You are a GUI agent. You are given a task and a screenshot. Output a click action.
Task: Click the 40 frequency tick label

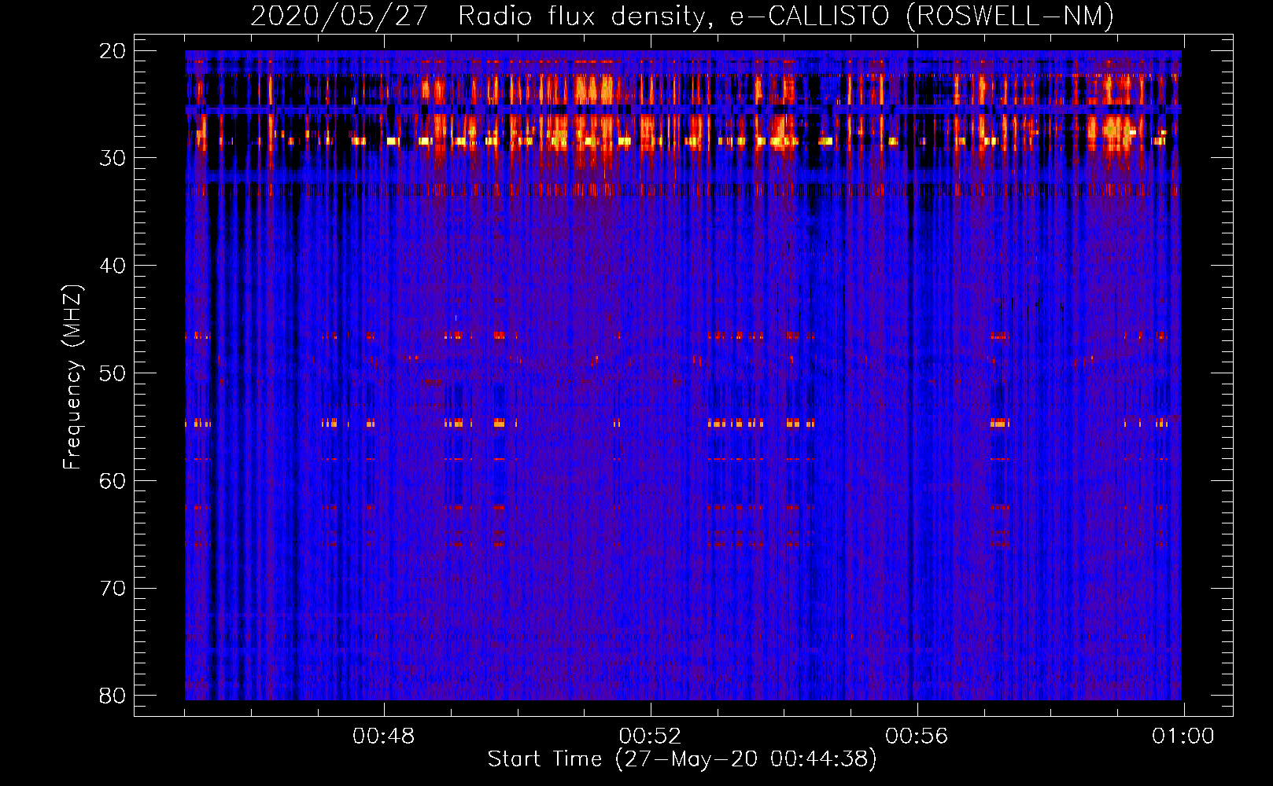[x=113, y=266]
